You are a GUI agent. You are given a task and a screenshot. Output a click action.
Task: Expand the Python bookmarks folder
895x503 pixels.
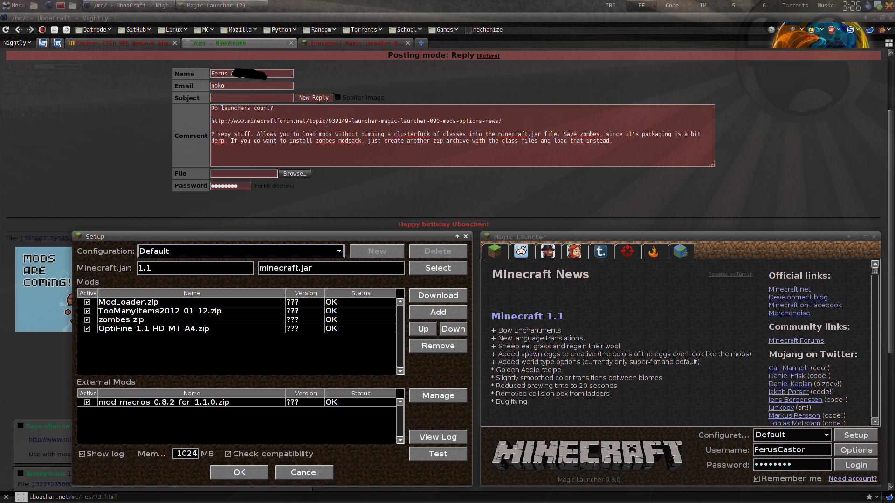click(280, 29)
